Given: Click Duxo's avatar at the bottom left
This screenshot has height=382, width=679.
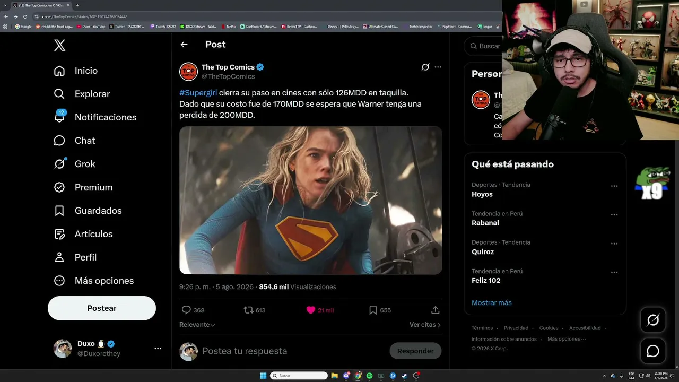Looking at the screenshot, I should pyautogui.click(x=63, y=349).
